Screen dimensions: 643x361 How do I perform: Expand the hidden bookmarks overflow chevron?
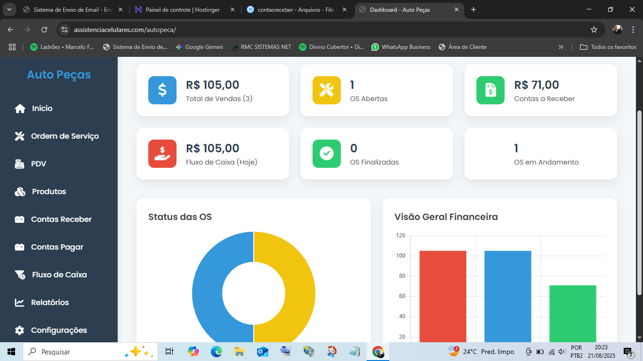(x=561, y=47)
